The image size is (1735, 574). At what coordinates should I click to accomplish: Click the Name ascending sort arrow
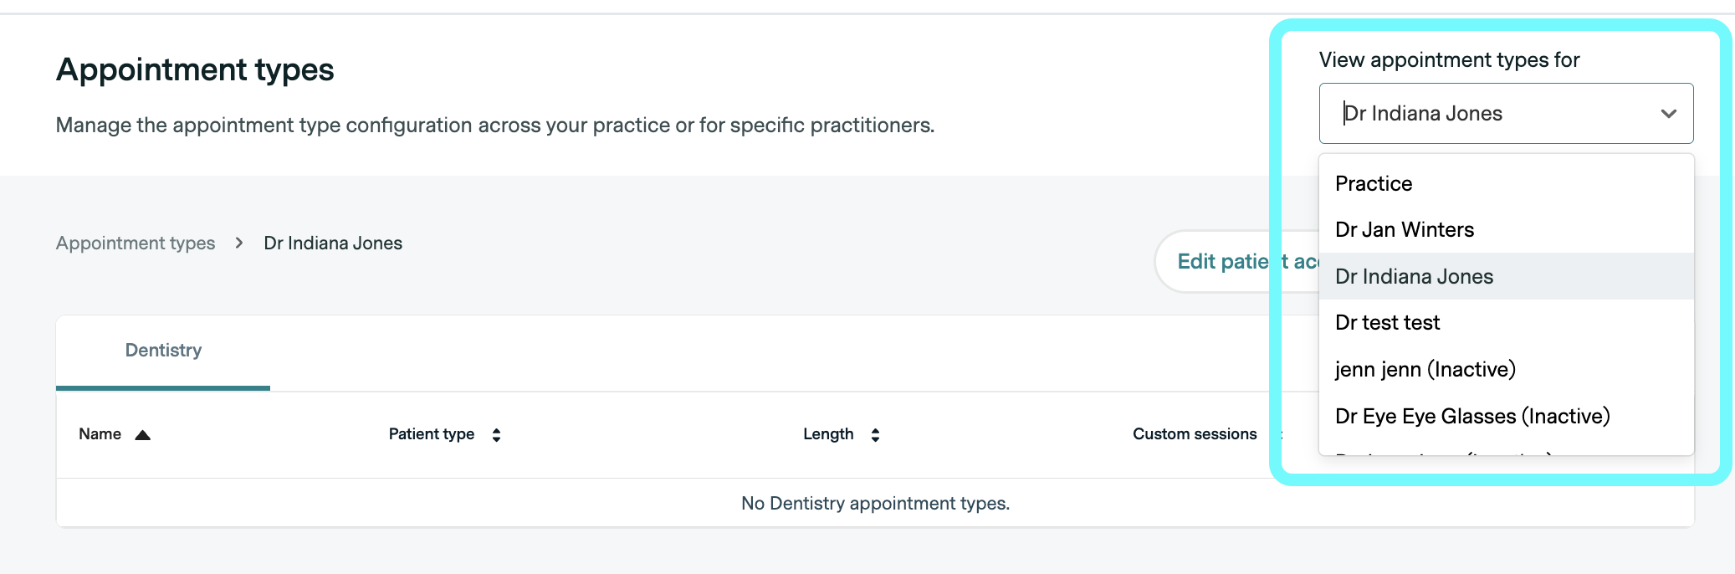143,435
